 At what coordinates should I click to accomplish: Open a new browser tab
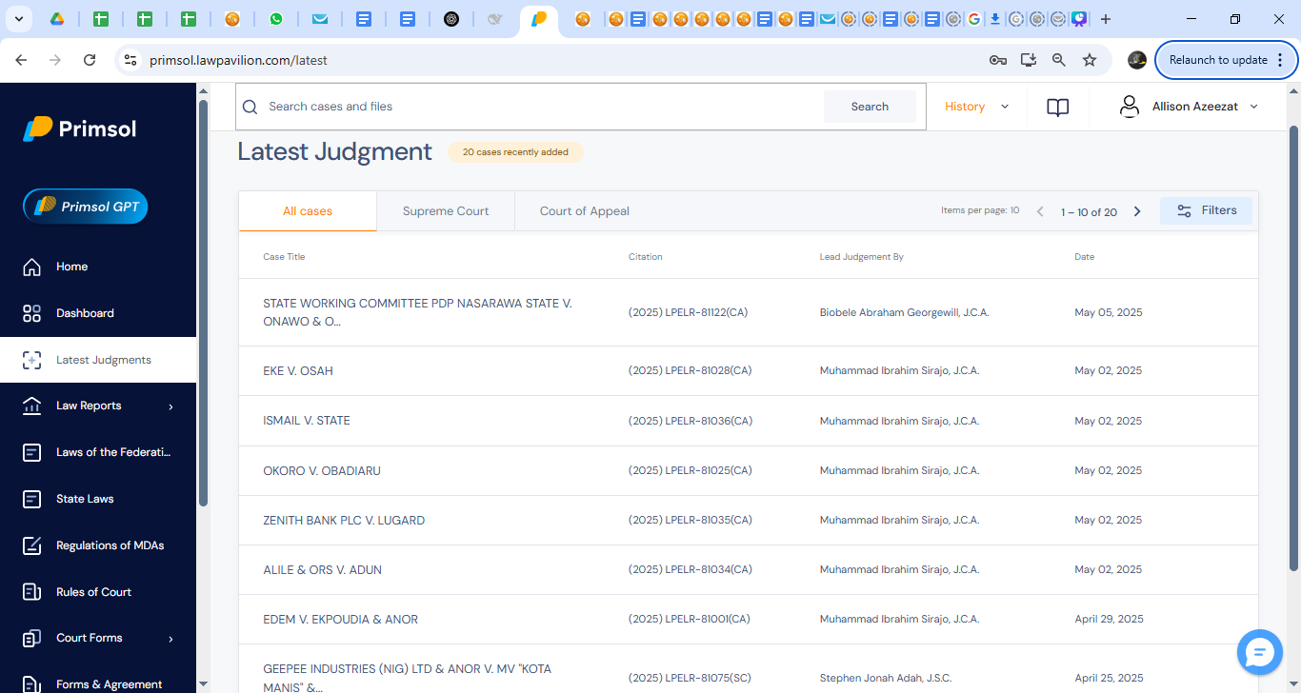click(x=1106, y=19)
